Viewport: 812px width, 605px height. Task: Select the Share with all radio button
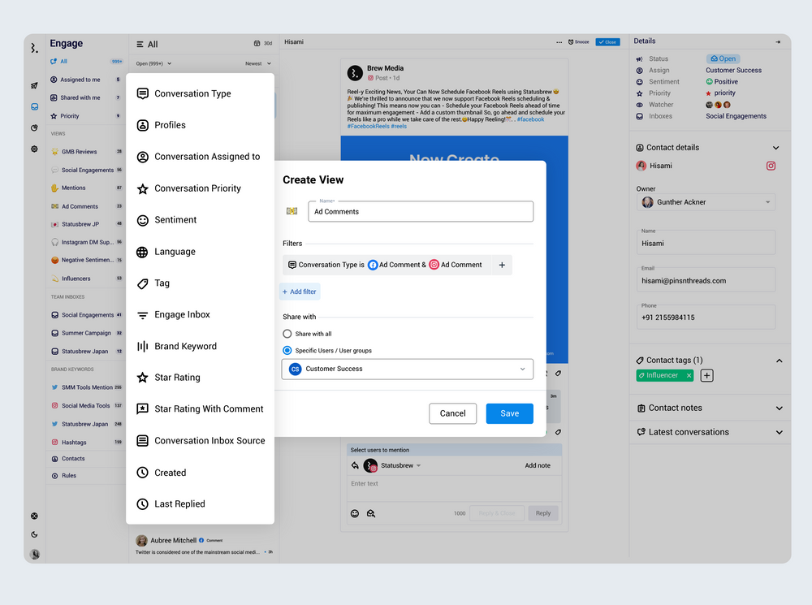point(287,334)
